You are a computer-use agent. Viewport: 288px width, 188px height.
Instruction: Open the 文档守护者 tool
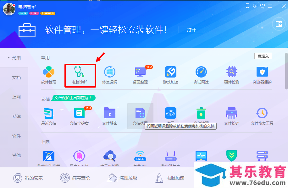79,116
